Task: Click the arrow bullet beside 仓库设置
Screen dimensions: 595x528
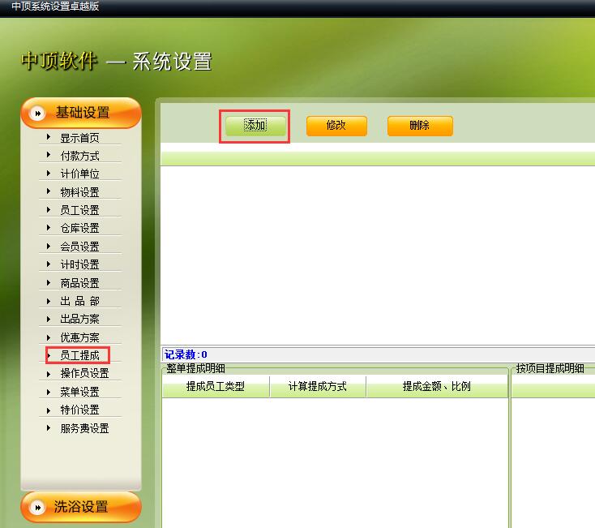Action: [x=49, y=227]
